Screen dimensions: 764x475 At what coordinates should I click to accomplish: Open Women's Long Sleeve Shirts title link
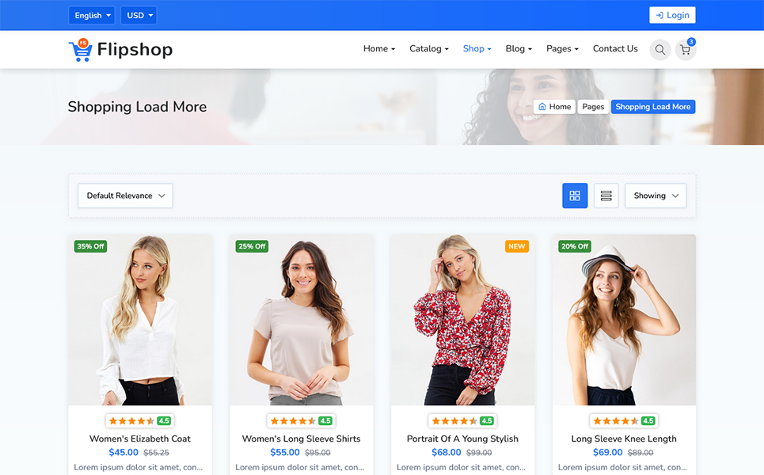[301, 439]
